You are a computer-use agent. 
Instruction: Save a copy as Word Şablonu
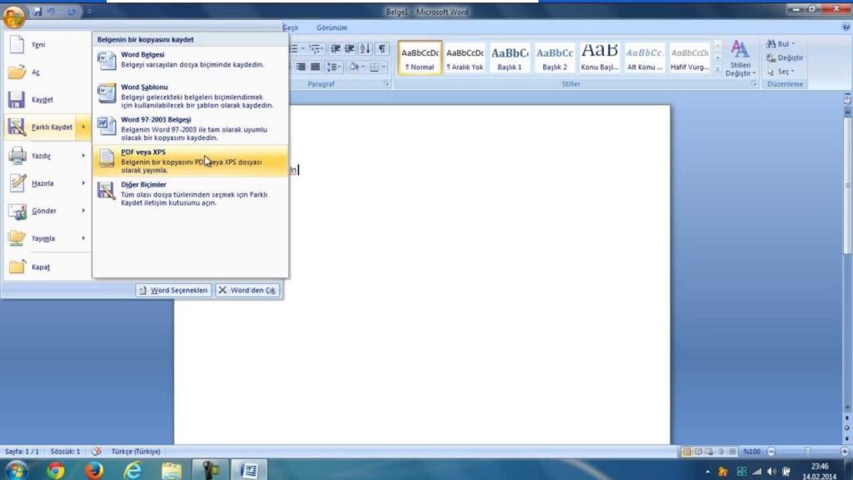[191, 96]
